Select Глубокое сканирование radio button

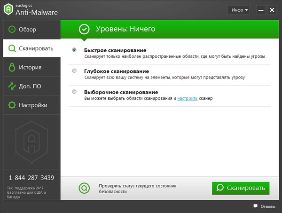click(74, 71)
